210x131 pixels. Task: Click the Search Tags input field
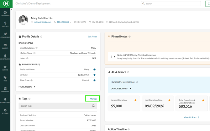(58, 106)
